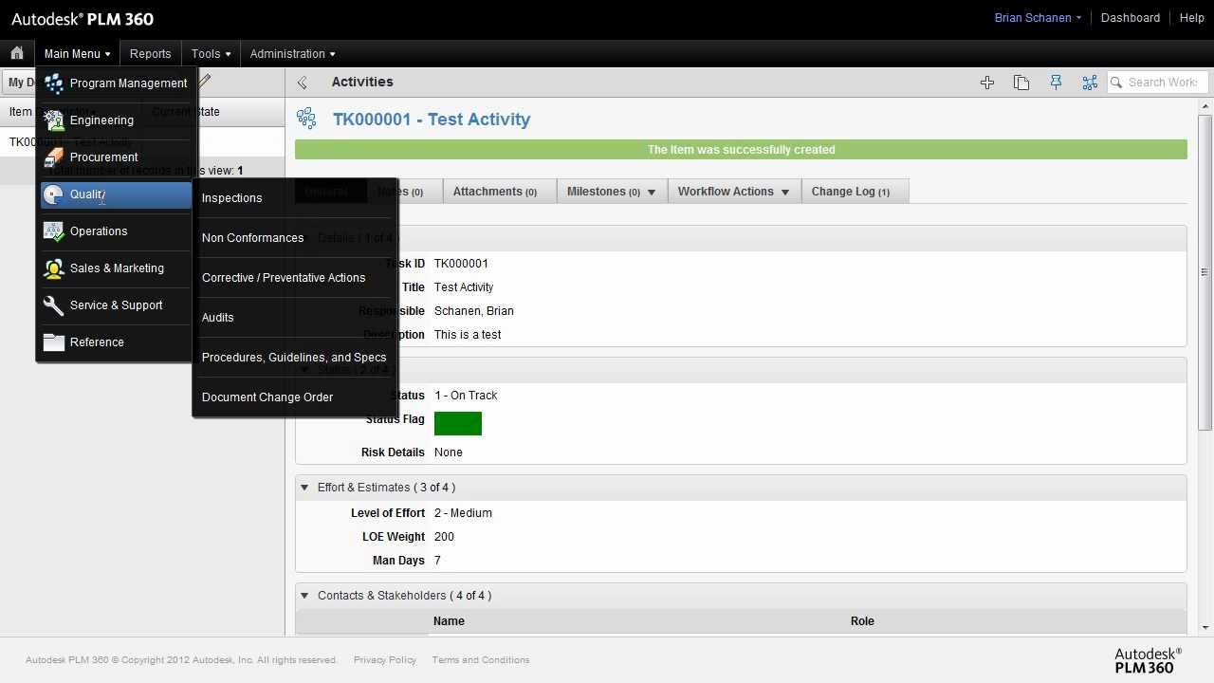
Task: Open the Tools dropdown menu
Action: (x=211, y=54)
